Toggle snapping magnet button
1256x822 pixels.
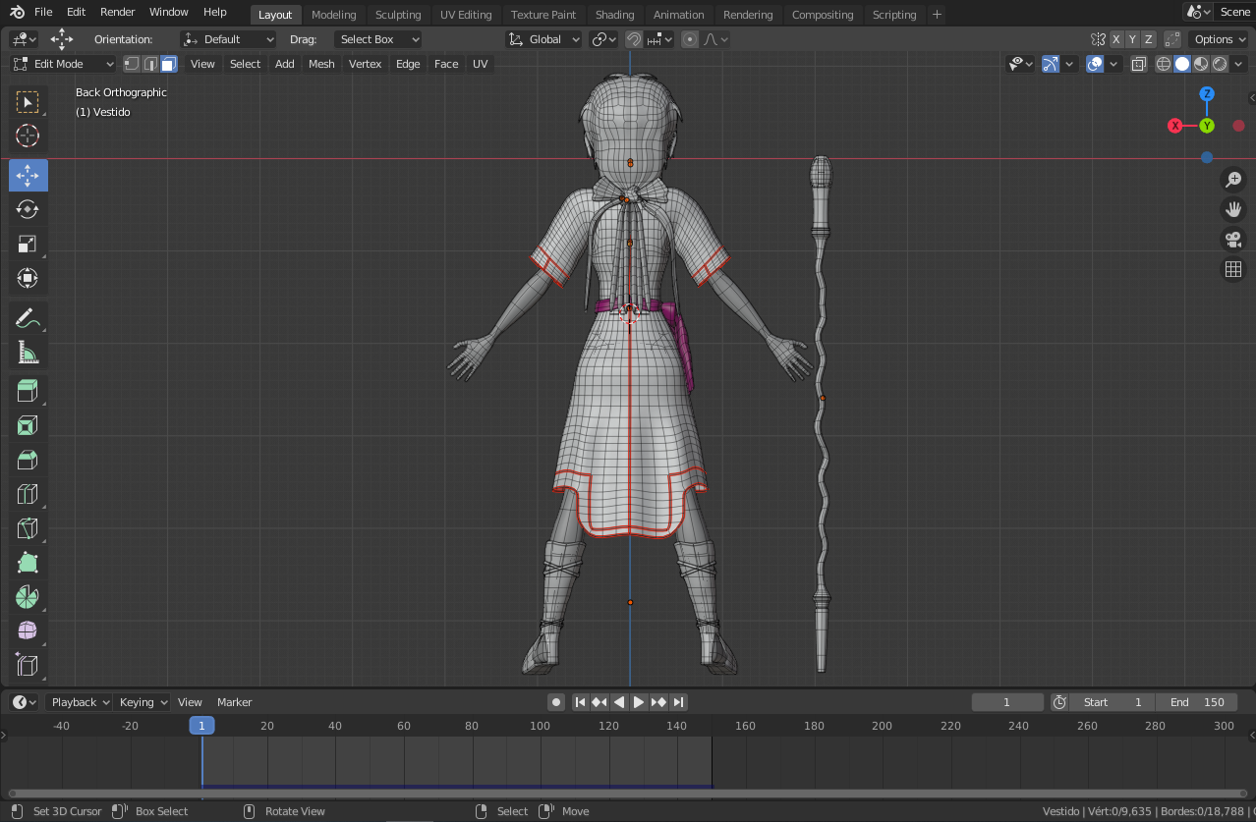pos(634,39)
